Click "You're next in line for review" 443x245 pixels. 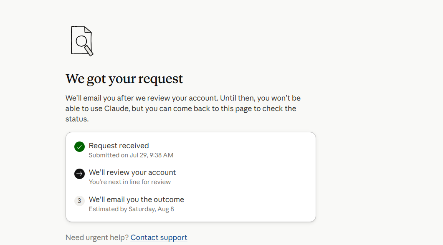pos(130,182)
